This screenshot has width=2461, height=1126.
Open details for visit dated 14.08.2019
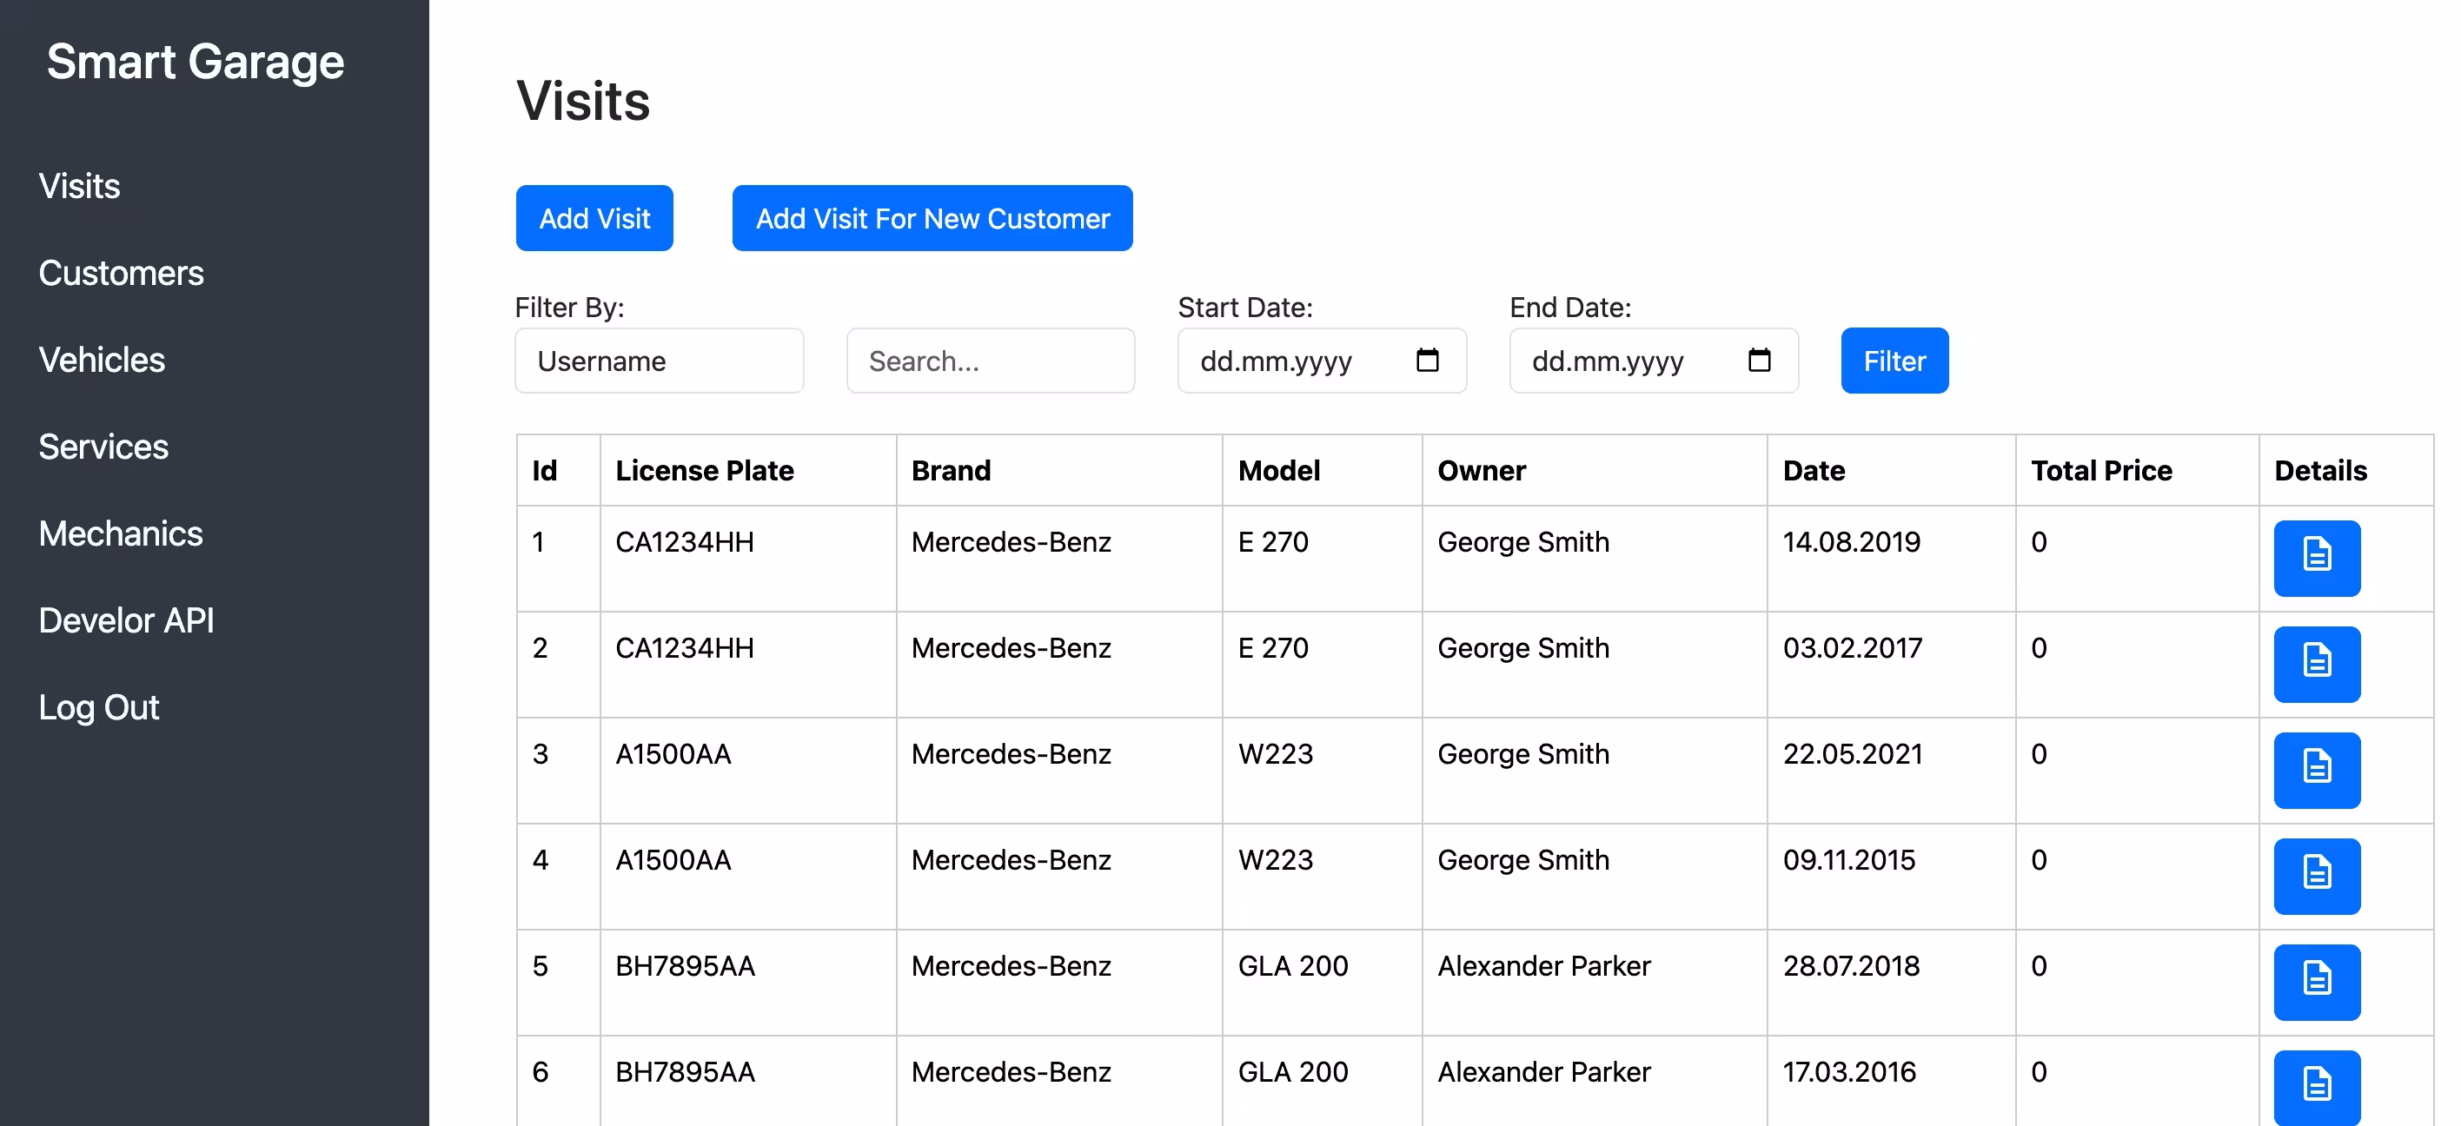click(2317, 558)
